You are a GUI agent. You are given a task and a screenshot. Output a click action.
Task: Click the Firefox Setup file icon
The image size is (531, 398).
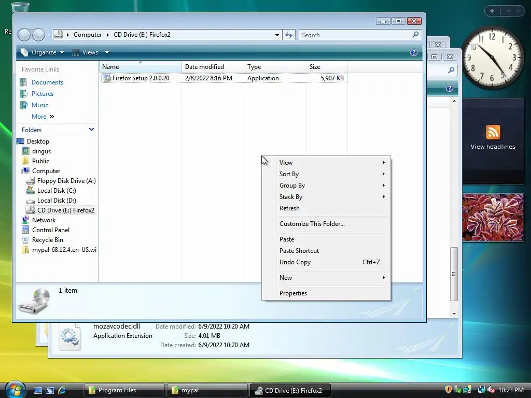click(107, 78)
